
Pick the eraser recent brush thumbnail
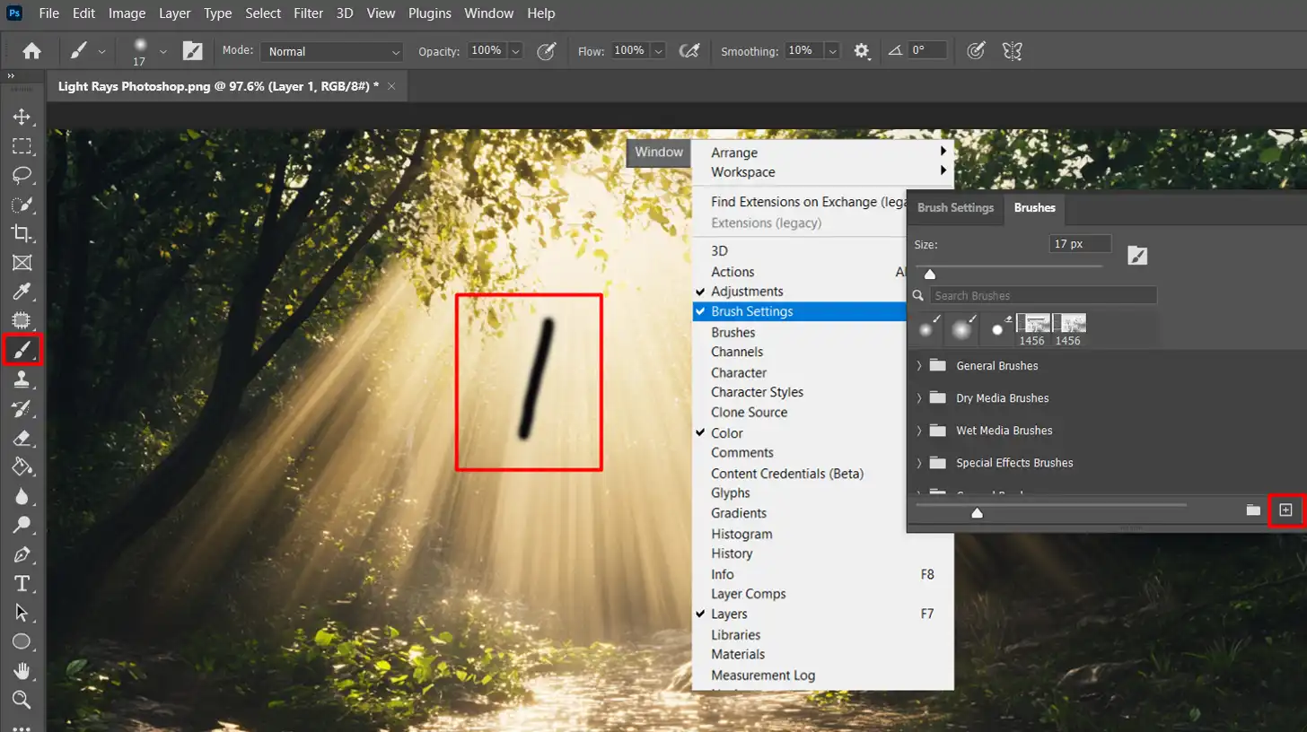pos(997,330)
